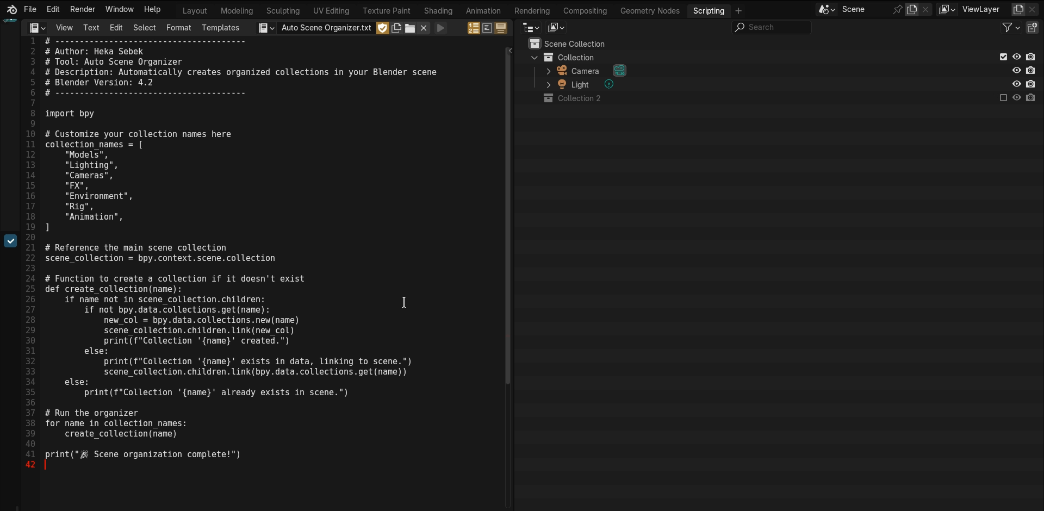Click the Collection 2 box icon
The height and width of the screenshot is (511, 1044).
tap(548, 98)
